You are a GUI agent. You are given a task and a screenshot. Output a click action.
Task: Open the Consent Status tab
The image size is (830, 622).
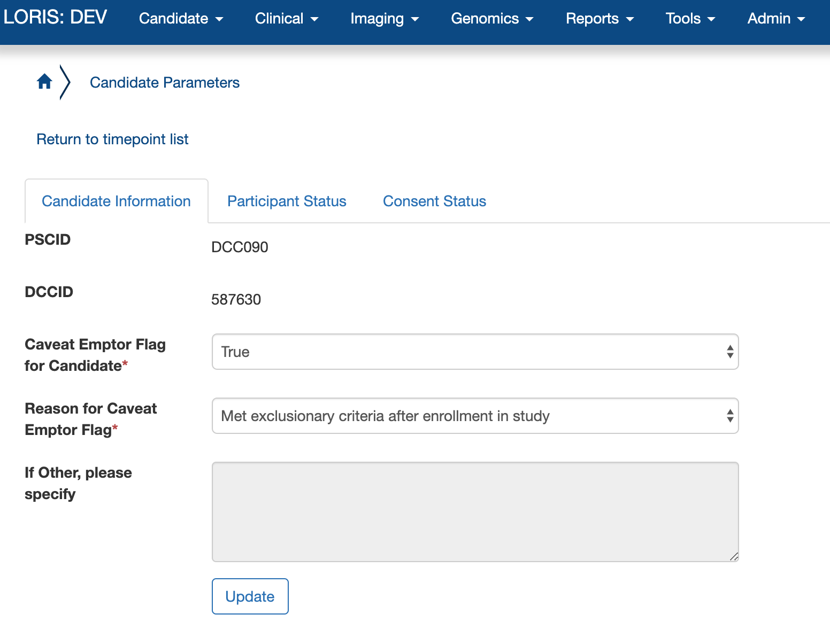[434, 201]
